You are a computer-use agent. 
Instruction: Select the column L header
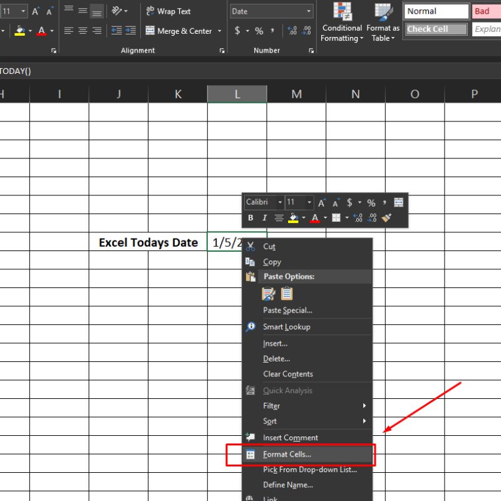pyautogui.click(x=237, y=94)
